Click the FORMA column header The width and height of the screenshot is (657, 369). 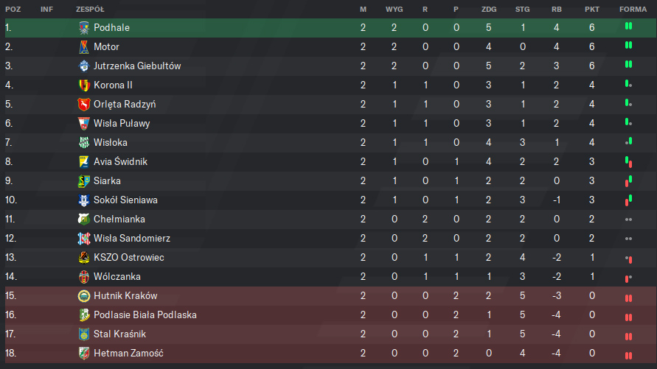click(633, 9)
